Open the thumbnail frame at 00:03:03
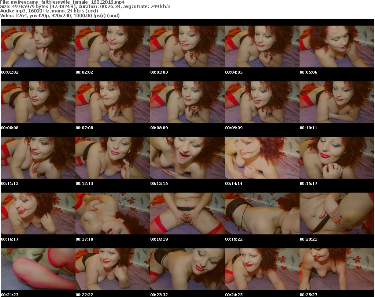Screen dimensions: 375x297 [x=187, y=47]
